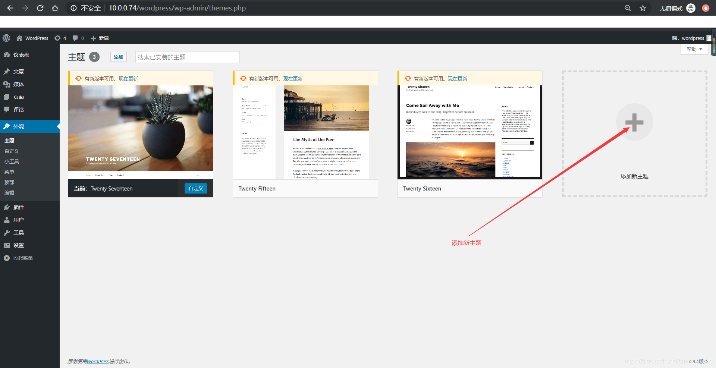Screen dimensions: 716x368
Task: Open 工具 tools menu
Action: pyautogui.click(x=30, y=233)
